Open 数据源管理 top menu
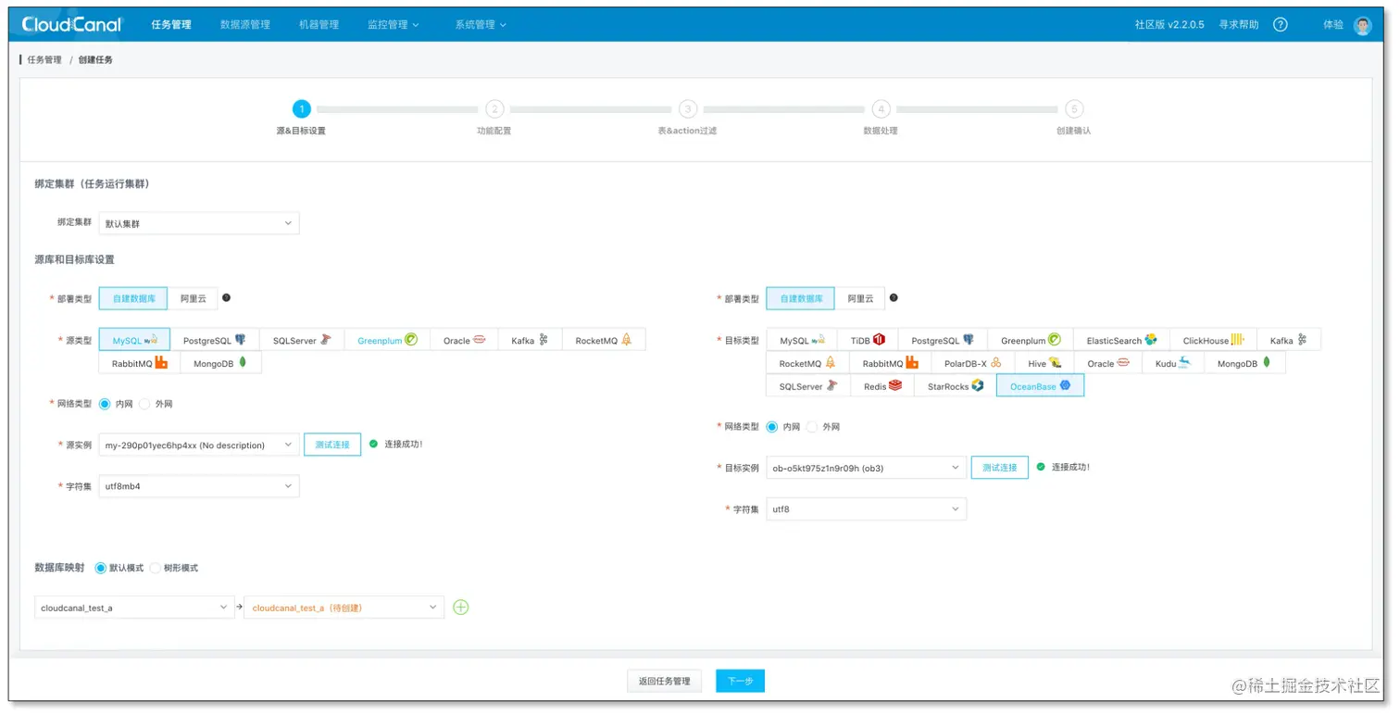The image size is (1400, 715). point(245,25)
